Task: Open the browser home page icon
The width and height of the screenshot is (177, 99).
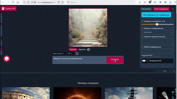Action: 18,2
